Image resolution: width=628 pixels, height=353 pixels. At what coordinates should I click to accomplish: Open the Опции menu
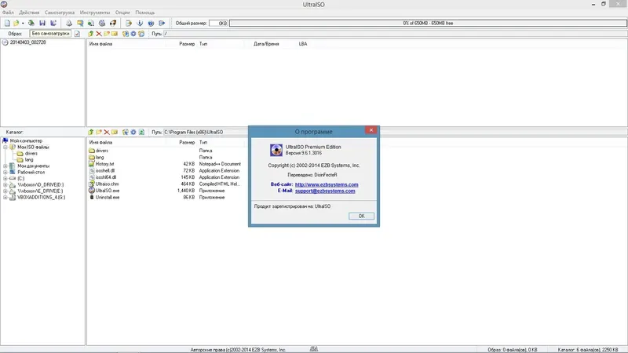tap(122, 13)
